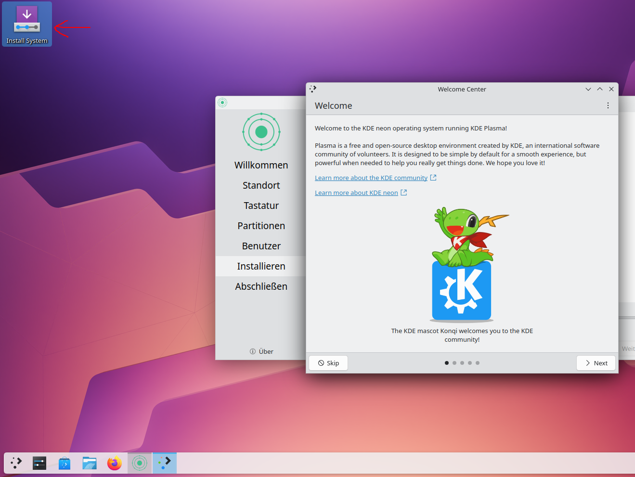
Task: Click the 'Welcome to the KDE neon' sentence
Action: (x=411, y=128)
